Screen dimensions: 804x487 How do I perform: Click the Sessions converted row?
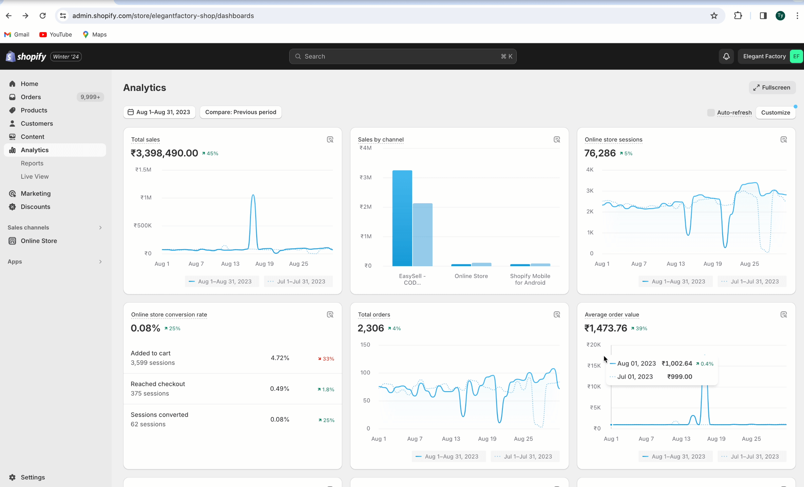pos(233,420)
